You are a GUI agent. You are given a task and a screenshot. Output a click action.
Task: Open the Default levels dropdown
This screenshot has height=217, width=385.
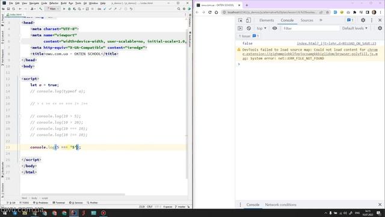(355, 28)
